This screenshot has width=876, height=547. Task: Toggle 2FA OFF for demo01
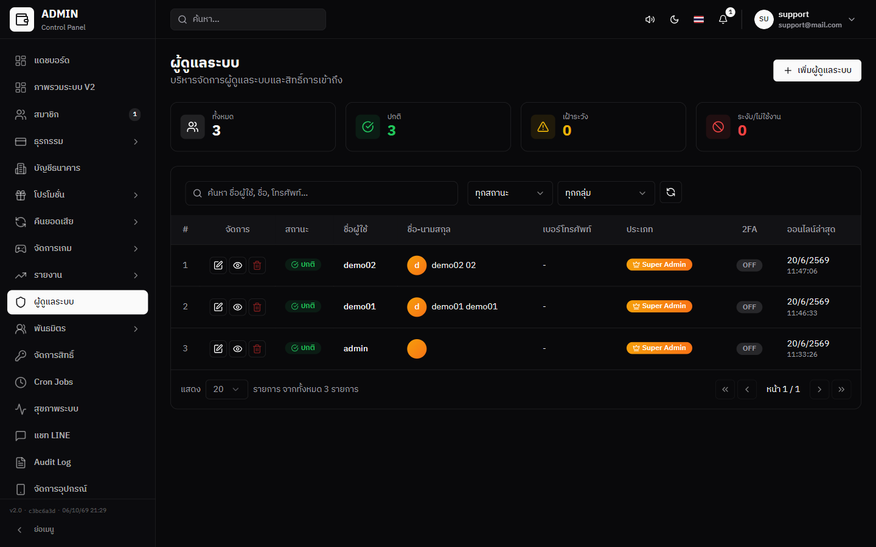click(749, 307)
